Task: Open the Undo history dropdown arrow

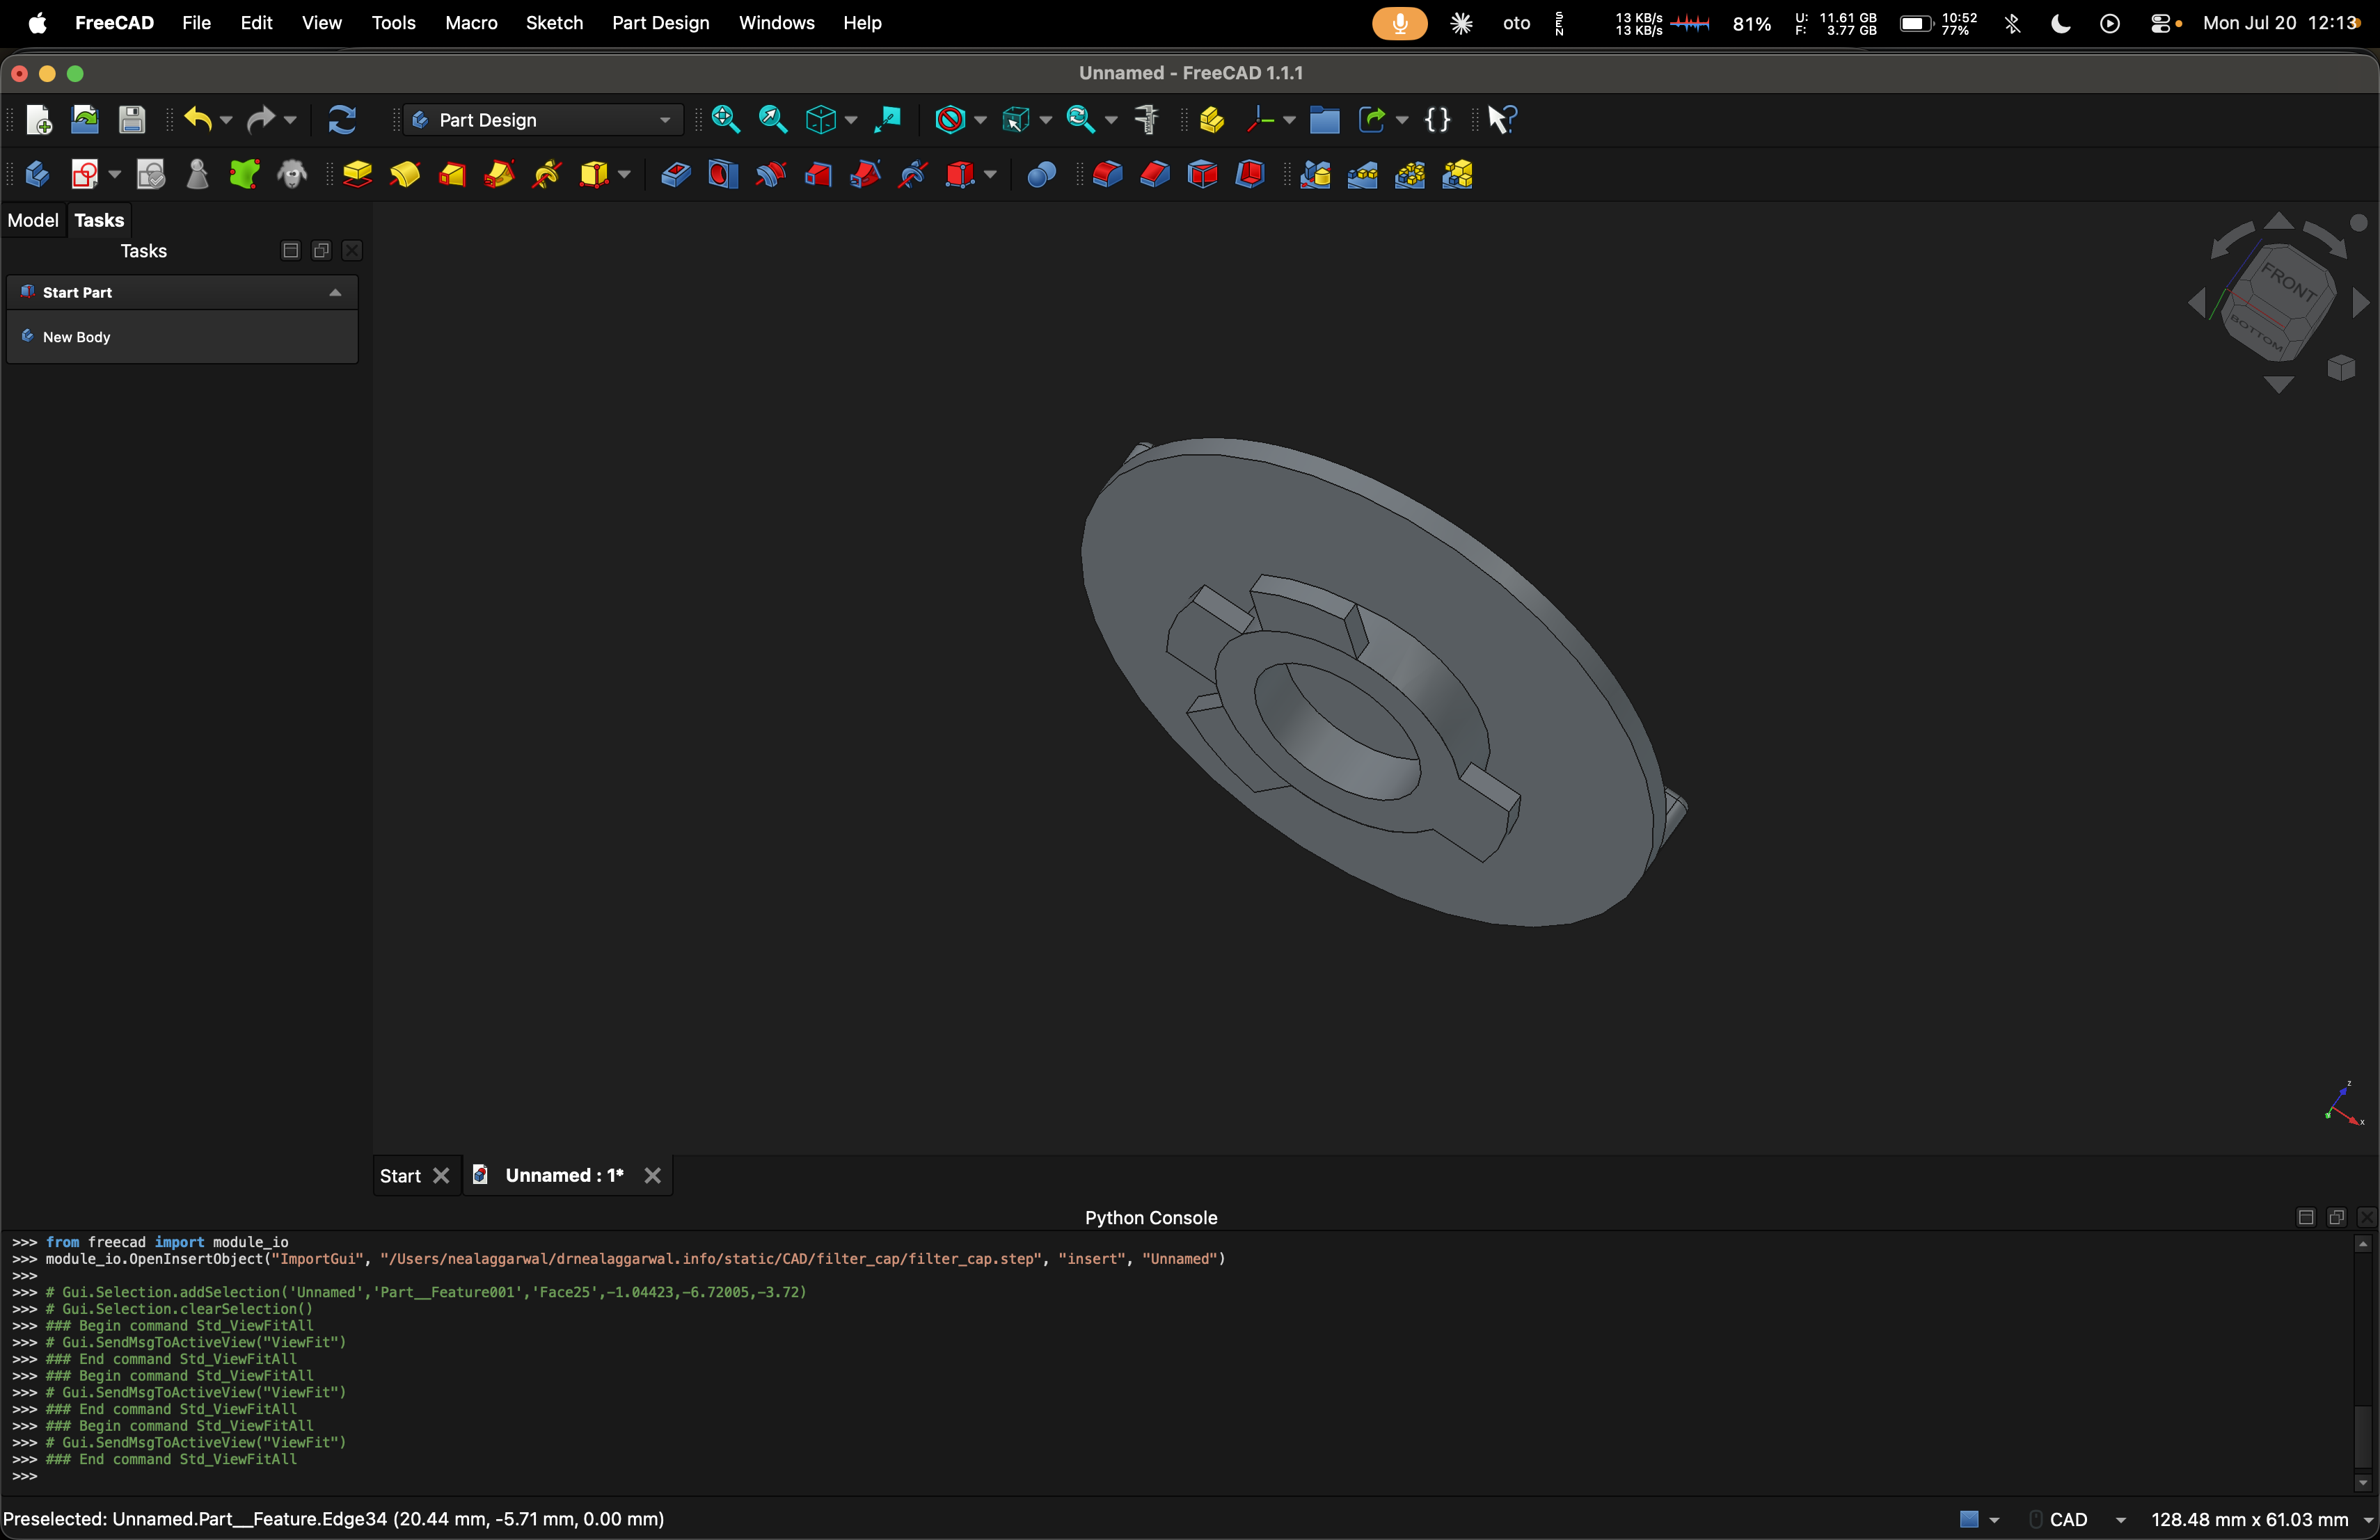Action: coord(226,120)
